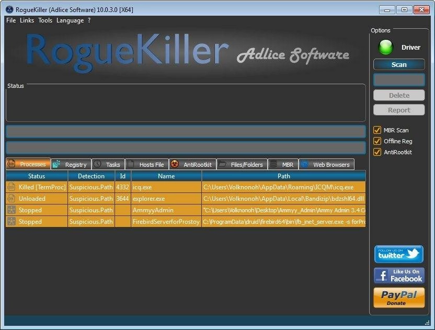This screenshot has height=330, width=435.
Task: Click the Delete button
Action: [399, 95]
